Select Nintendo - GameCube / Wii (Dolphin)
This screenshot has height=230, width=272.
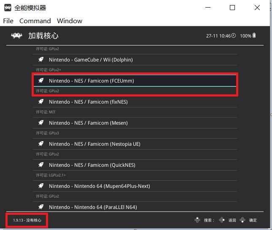(x=135, y=60)
